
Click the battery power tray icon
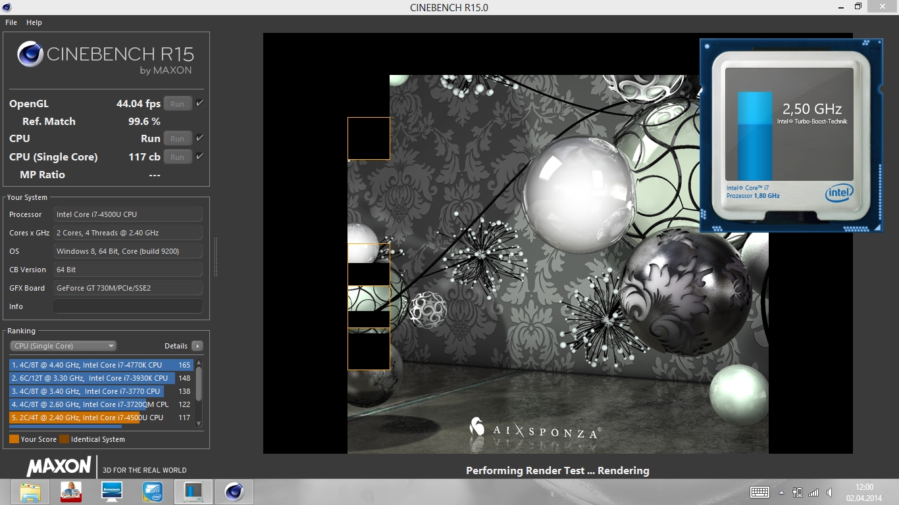pyautogui.click(x=798, y=493)
